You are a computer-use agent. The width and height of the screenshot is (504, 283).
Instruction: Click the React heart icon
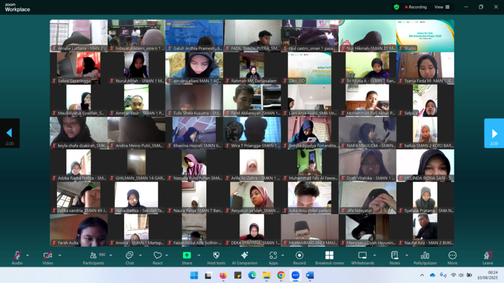tap(157, 256)
